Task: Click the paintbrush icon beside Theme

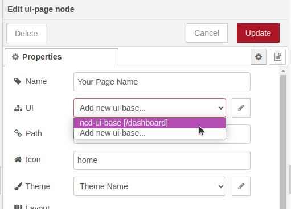Action: tap(18, 186)
